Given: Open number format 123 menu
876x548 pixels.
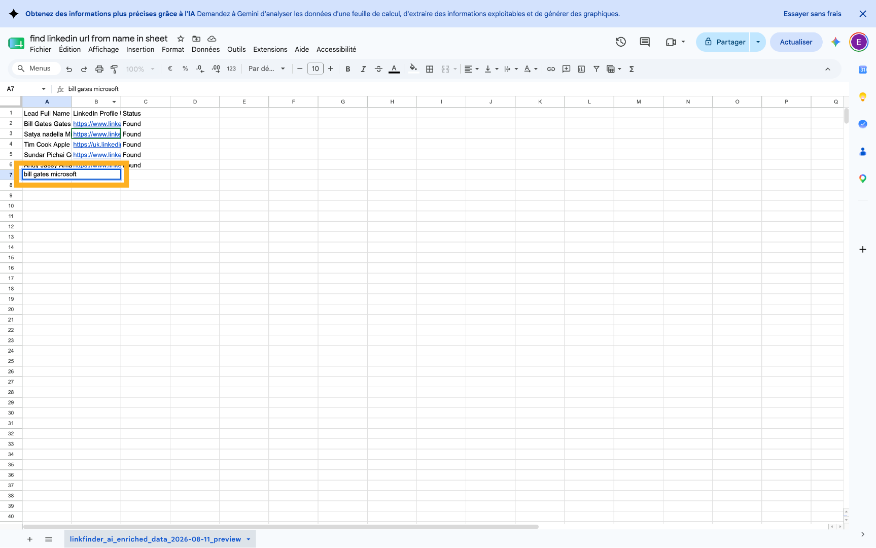Looking at the screenshot, I should click(231, 69).
